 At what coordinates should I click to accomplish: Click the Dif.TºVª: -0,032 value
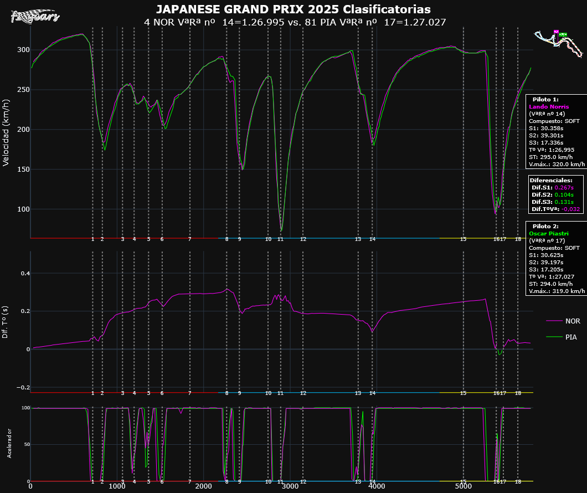(x=556, y=209)
